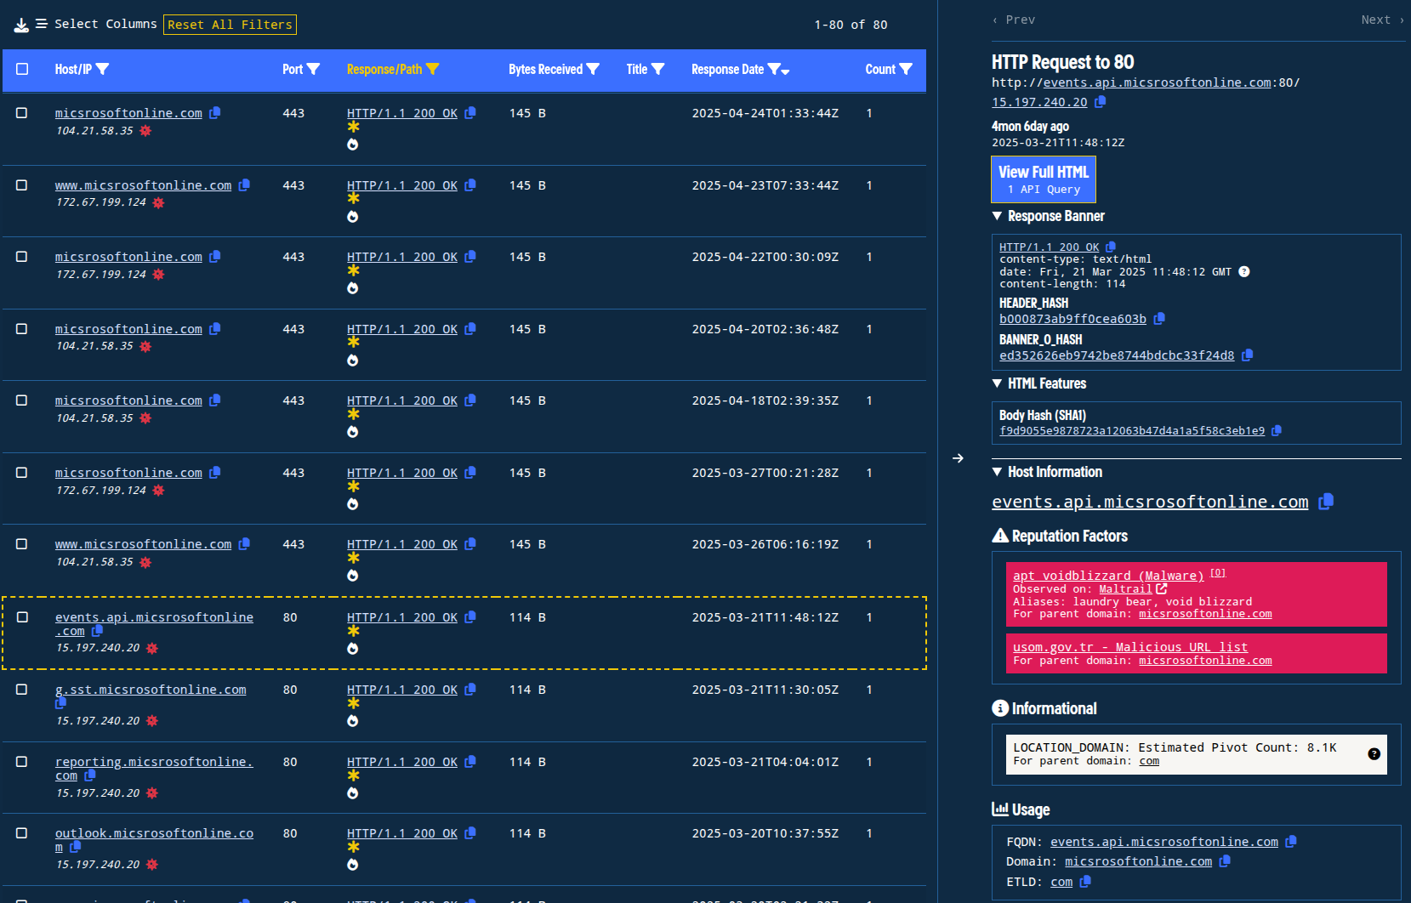This screenshot has width=1411, height=903.
Task: Check row dated 2025-04-23T07:33:44Z
Action: click(x=22, y=185)
